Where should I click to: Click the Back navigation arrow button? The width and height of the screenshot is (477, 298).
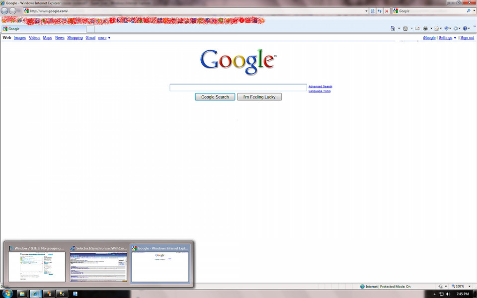4,11
